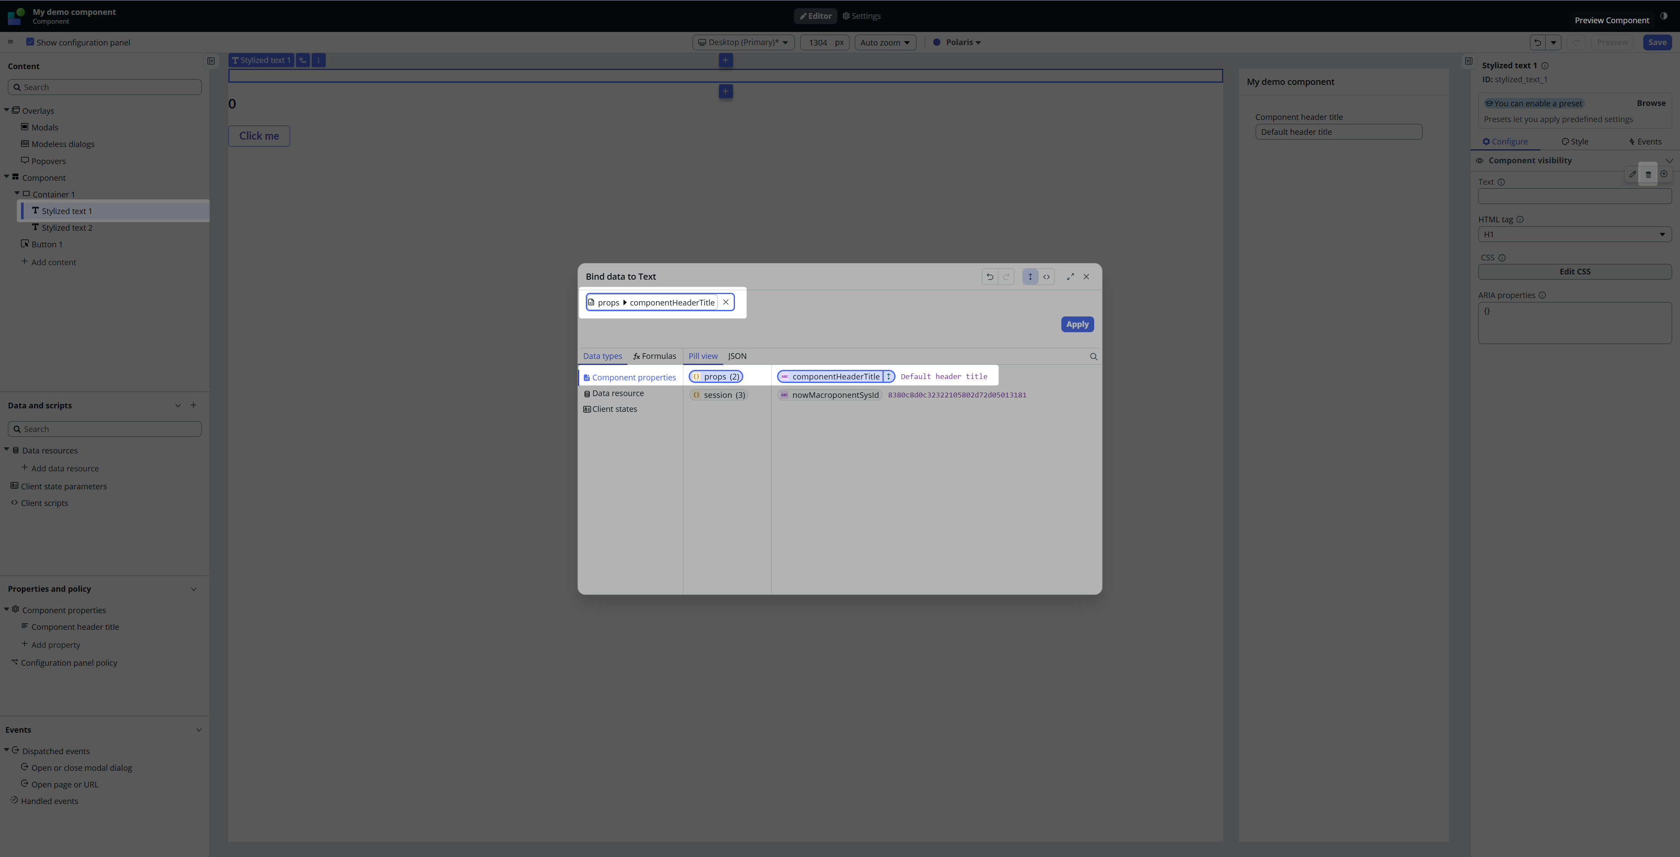Open the Formulas tab

(x=654, y=356)
